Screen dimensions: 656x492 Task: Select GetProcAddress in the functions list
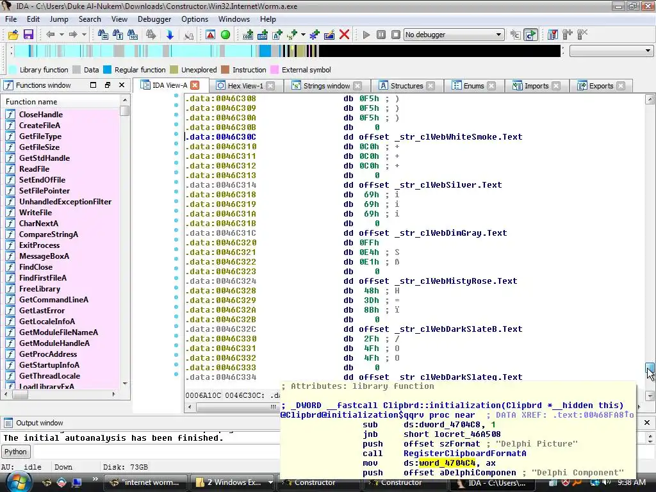48,354
